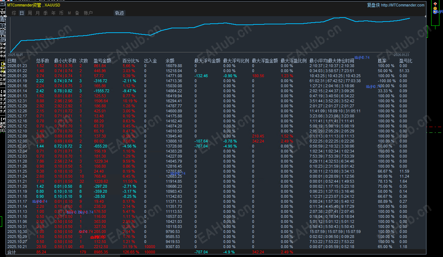Toggle the 轨迹 trajectory display
The image size is (443, 257).
click(119, 13)
